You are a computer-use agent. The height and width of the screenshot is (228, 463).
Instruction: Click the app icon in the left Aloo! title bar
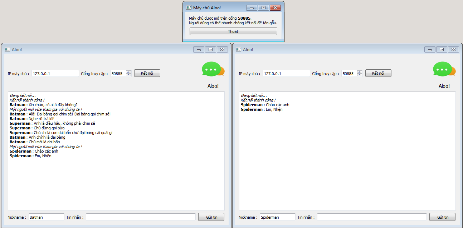7,49
